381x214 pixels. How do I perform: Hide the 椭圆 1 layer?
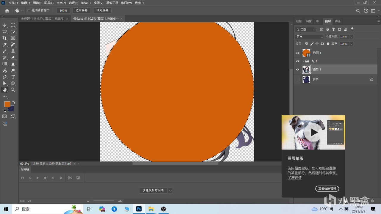pos(297,53)
